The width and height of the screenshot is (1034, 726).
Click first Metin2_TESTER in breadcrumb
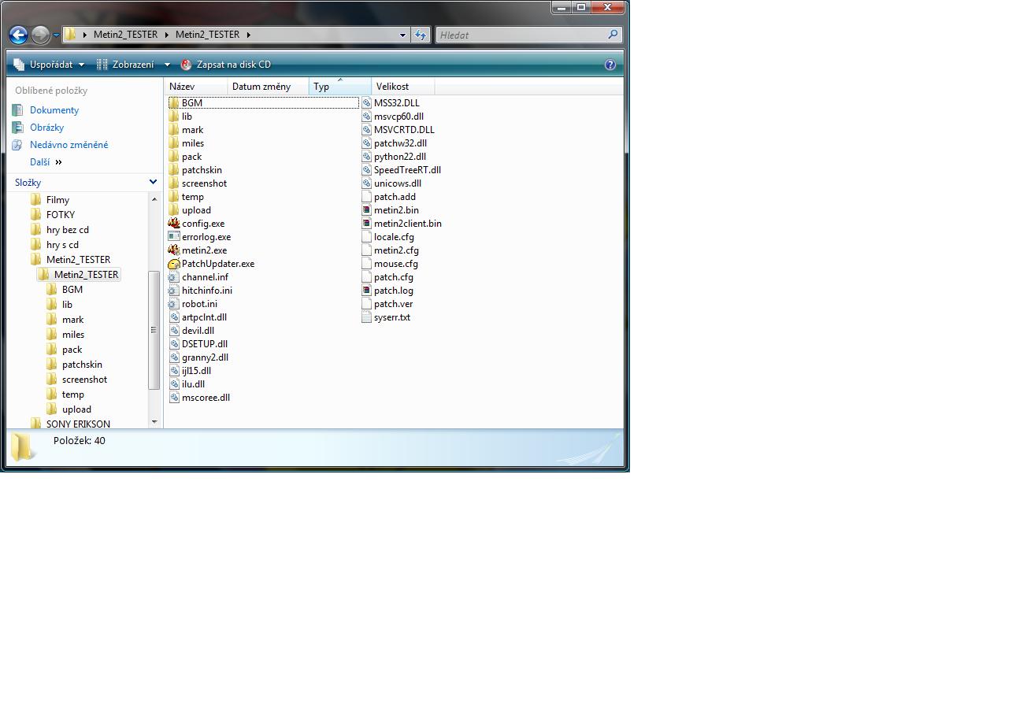126,35
